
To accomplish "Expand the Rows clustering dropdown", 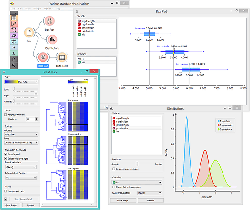I will coord(21,142).
